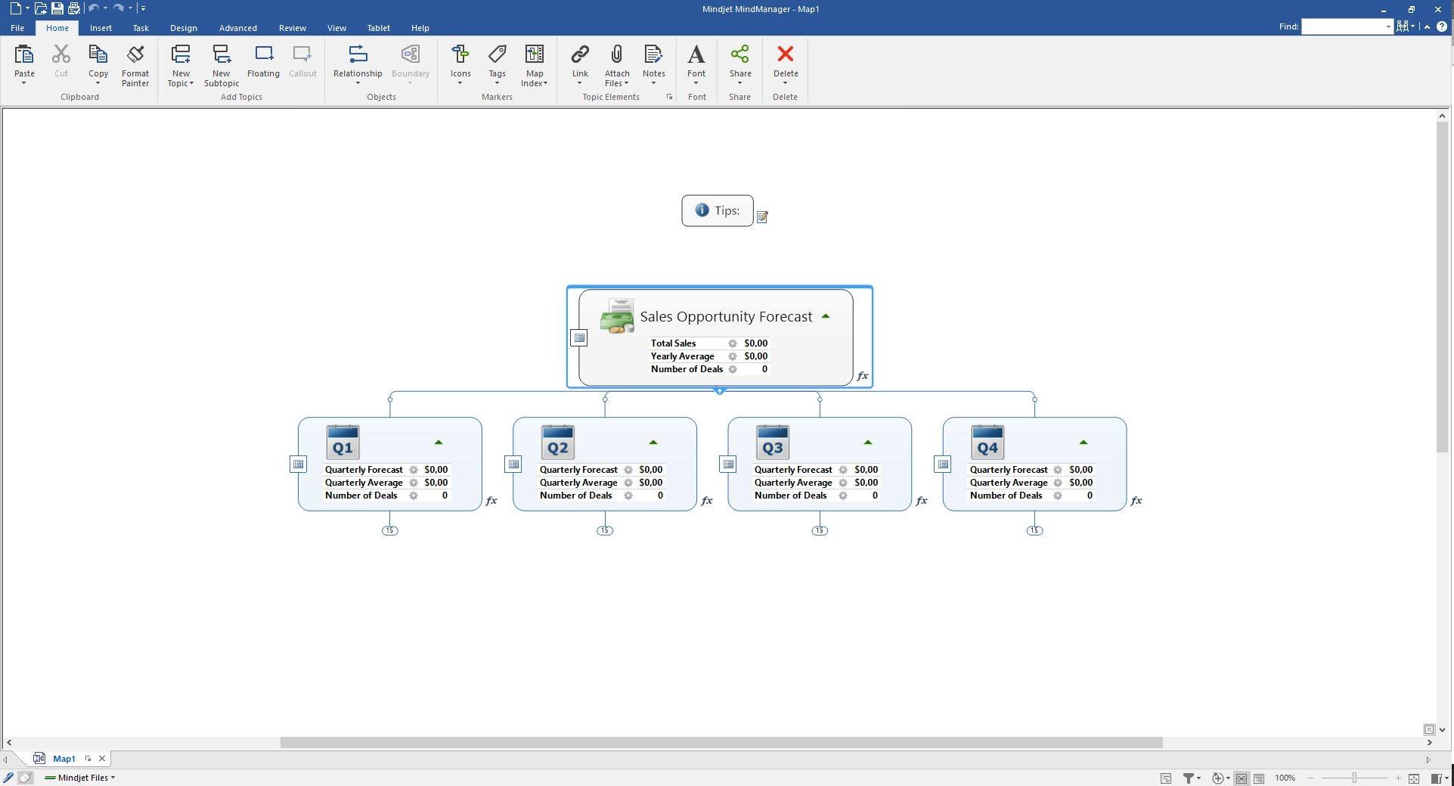Toggle properties panel icon left of Q4 topic
Screen dimensions: 1454x786
942,464
